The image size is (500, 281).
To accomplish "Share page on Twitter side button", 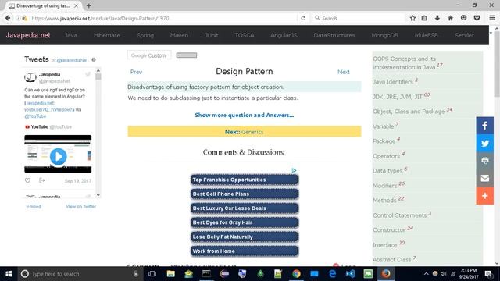I will click(x=484, y=143).
